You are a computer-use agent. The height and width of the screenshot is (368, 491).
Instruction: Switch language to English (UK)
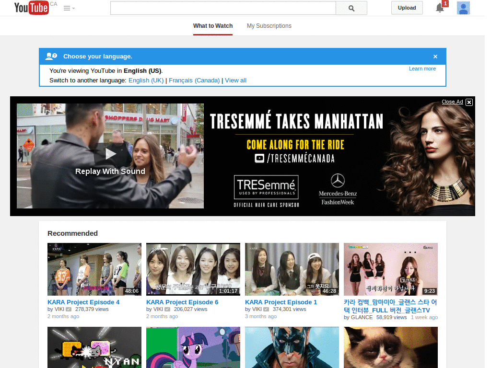click(146, 80)
